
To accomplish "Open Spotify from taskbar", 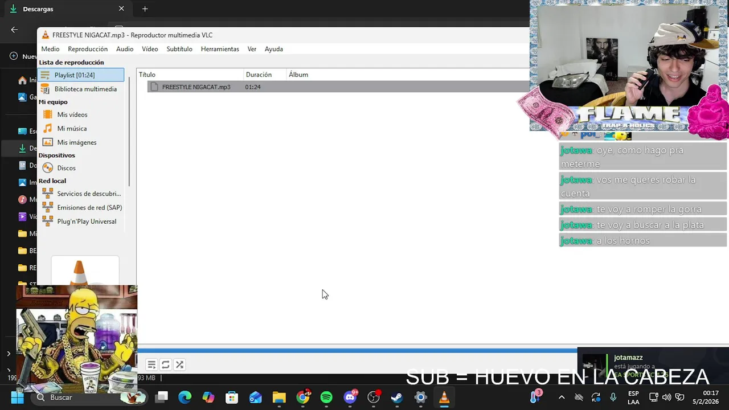I will click(326, 397).
